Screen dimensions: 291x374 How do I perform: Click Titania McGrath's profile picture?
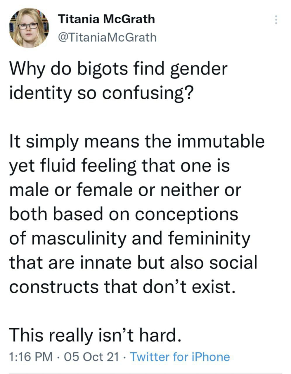click(x=28, y=27)
